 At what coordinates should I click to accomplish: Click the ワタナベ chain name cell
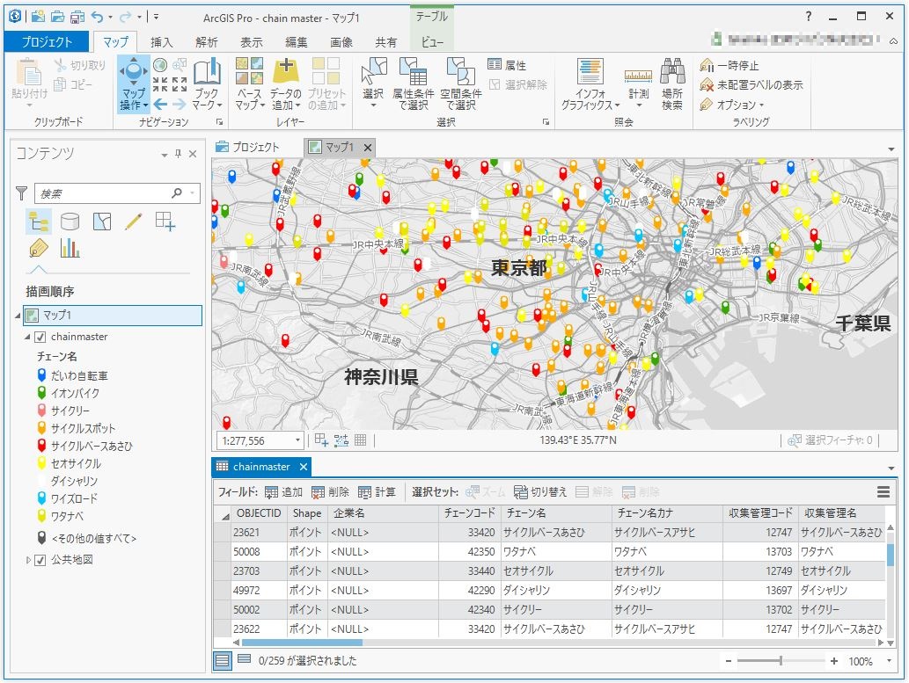(x=556, y=552)
